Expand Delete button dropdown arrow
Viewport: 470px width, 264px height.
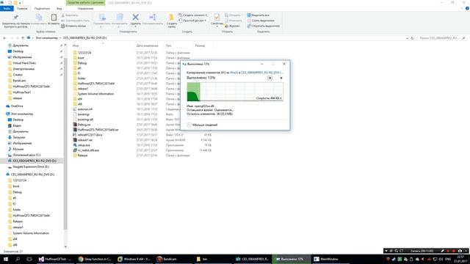135,26
